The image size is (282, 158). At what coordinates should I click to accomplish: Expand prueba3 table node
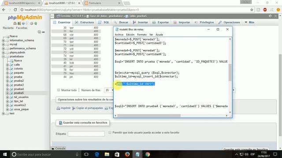pos(7,85)
